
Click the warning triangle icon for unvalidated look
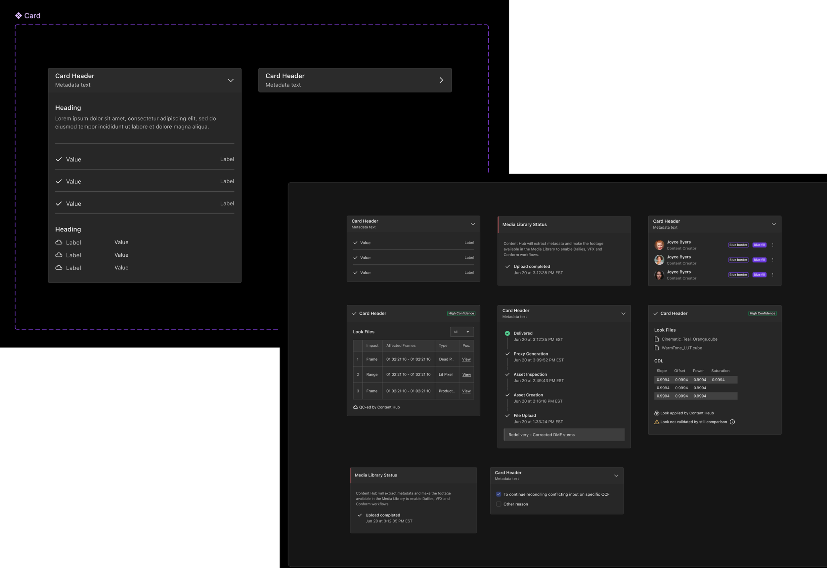[657, 422]
